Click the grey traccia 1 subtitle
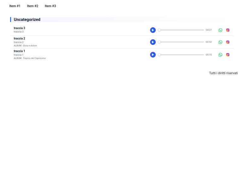 coord(19,55)
